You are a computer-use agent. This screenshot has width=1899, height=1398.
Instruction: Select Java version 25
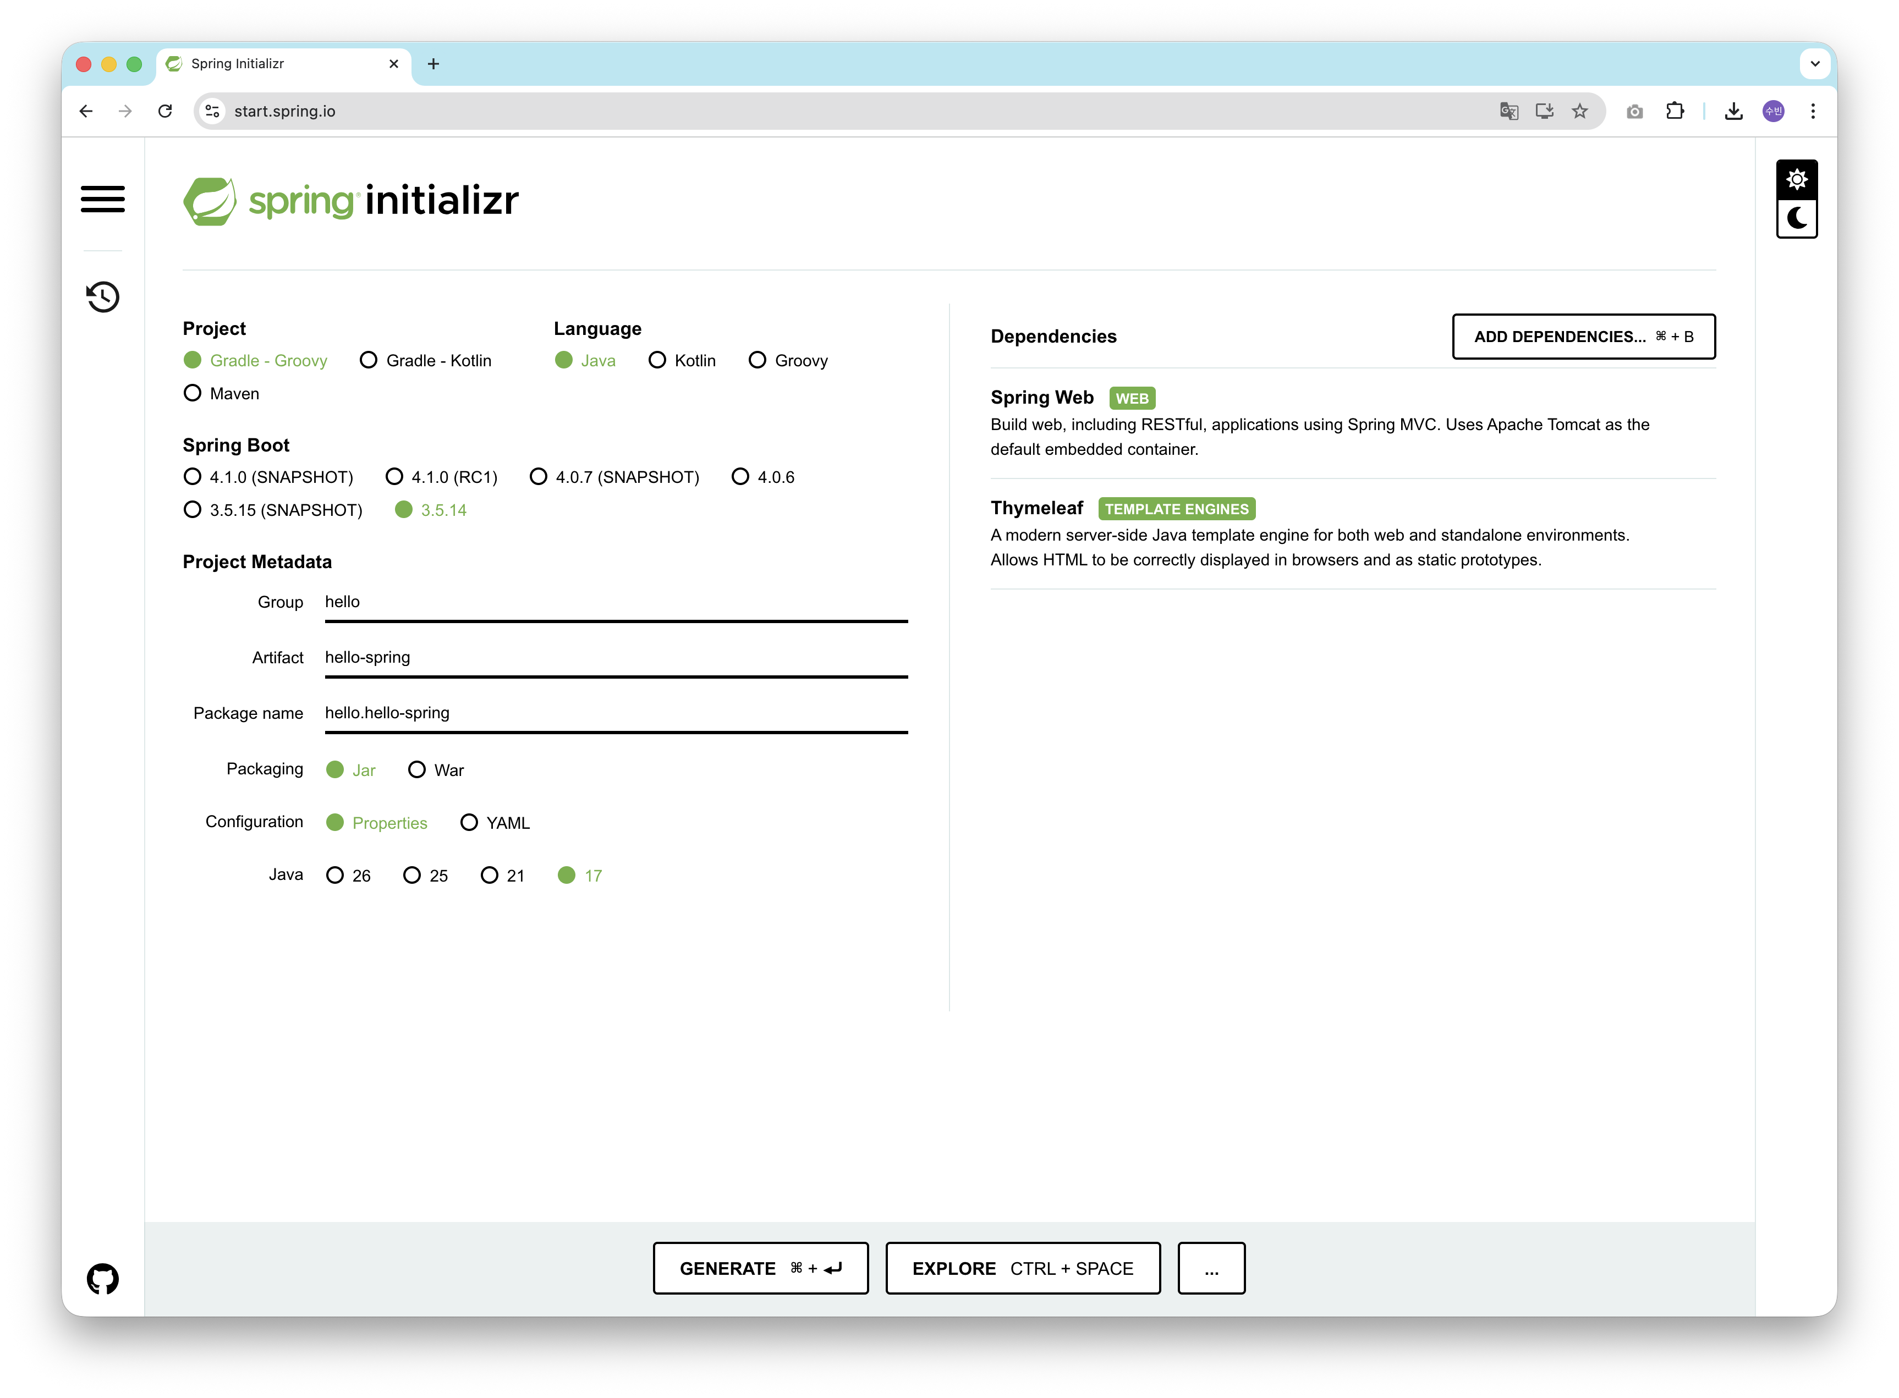pyautogui.click(x=426, y=876)
